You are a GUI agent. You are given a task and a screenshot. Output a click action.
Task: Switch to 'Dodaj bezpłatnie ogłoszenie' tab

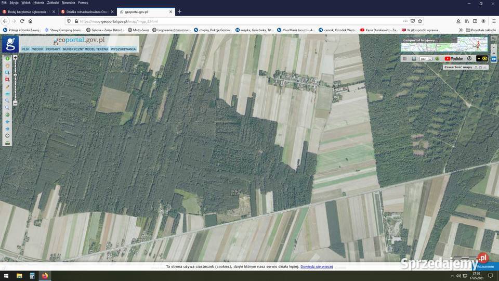tap(28, 12)
